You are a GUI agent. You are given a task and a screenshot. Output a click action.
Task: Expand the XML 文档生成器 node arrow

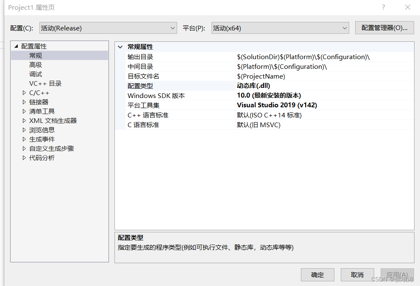pyautogui.click(x=24, y=121)
